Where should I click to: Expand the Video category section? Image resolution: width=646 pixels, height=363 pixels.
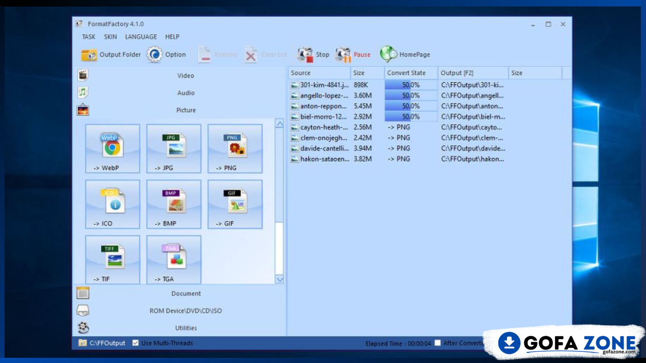186,76
